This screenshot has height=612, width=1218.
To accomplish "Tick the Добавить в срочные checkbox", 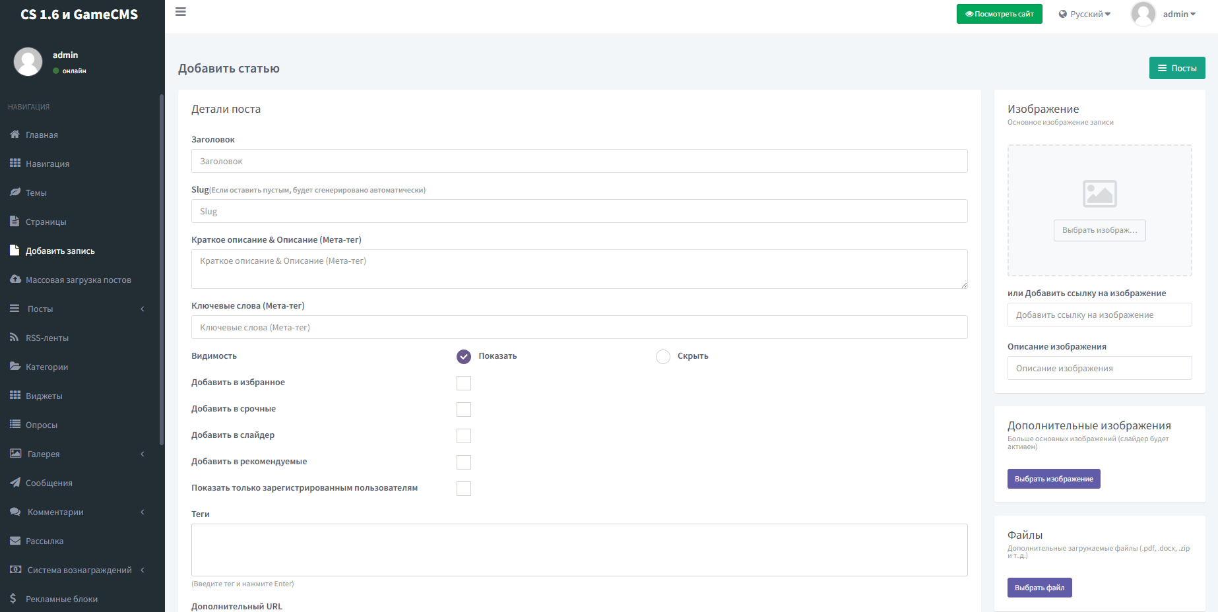I will coord(464,410).
